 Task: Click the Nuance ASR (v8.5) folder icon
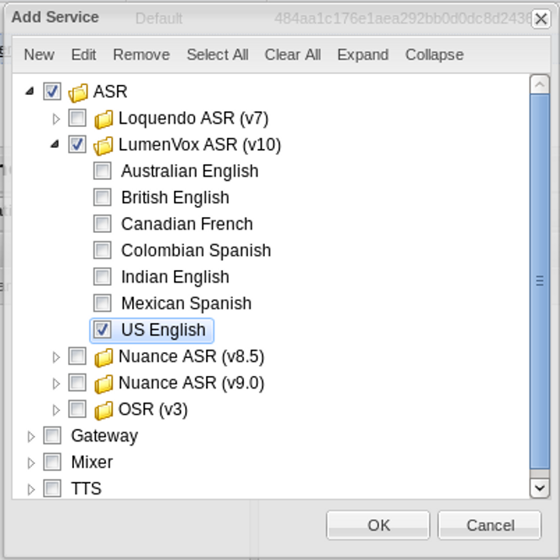click(x=103, y=357)
